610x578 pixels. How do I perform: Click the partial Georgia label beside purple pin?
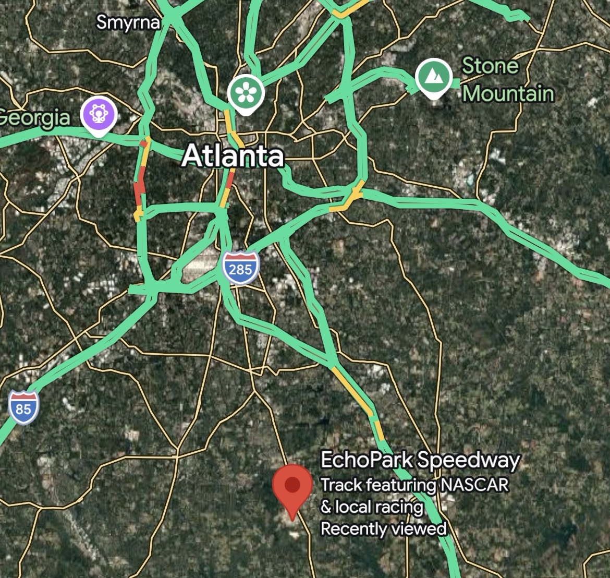coord(35,117)
